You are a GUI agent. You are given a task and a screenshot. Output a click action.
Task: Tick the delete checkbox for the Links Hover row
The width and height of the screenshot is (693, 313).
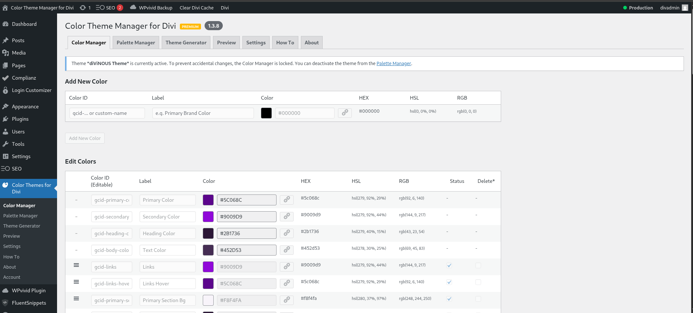[478, 282]
